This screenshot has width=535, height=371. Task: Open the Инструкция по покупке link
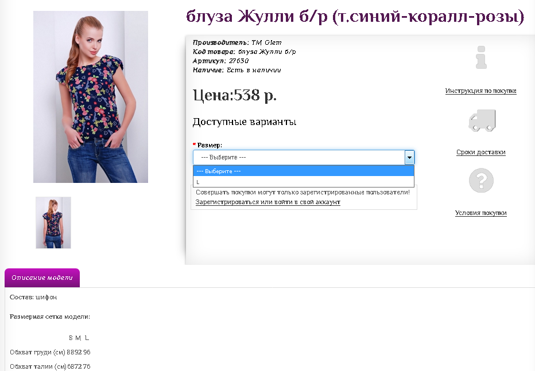480,91
